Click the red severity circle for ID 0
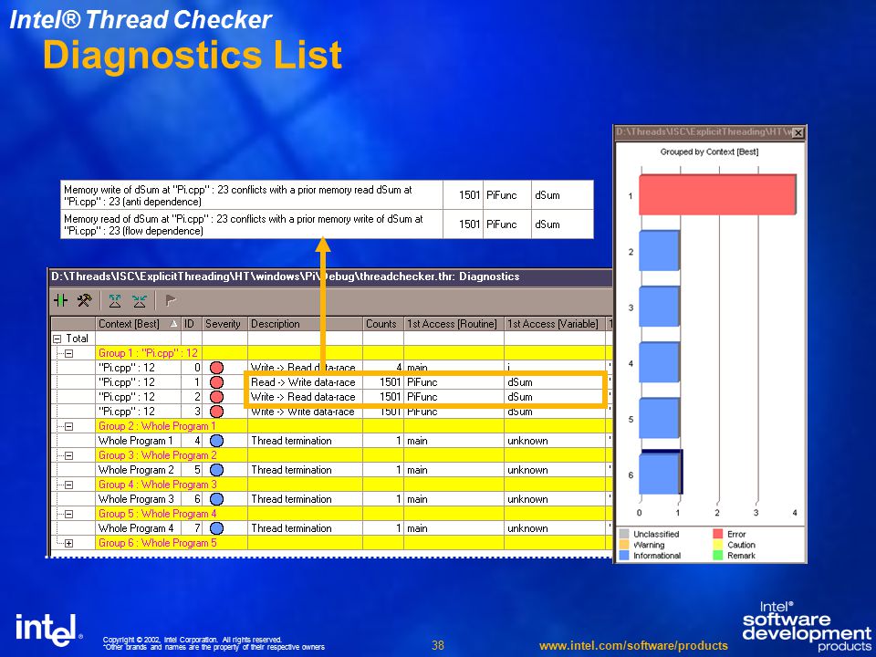 coord(217,368)
